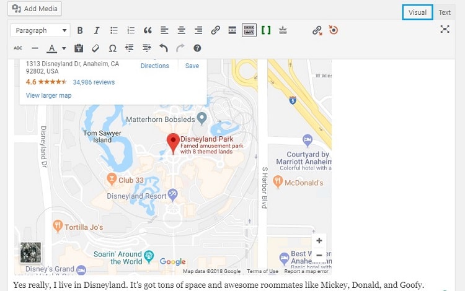Click the View larger map link
The height and width of the screenshot is (291, 465).
(x=48, y=95)
